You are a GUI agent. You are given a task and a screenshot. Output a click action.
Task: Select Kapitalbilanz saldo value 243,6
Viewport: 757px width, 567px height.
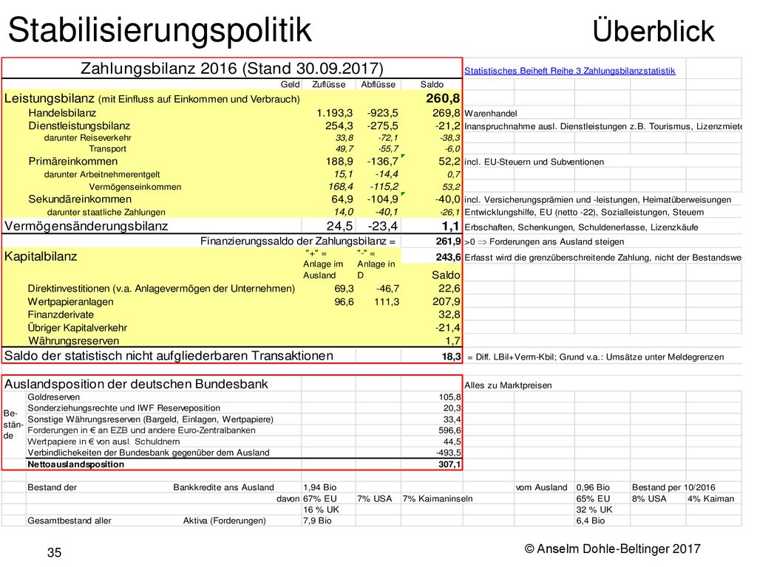pyautogui.click(x=448, y=258)
